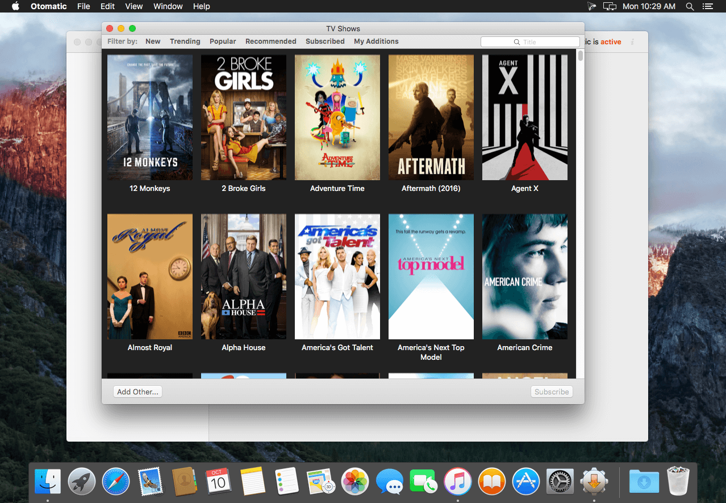Screen dimensions: 726x503
Task: Open FaceTime icon in dock
Action: tap(423, 481)
